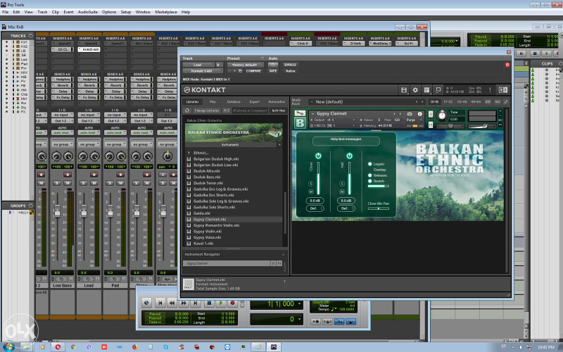Refresh the libraries list with the refresh icon

pyautogui.click(x=187, y=111)
